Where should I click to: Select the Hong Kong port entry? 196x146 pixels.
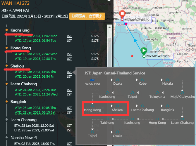coord(21,48)
